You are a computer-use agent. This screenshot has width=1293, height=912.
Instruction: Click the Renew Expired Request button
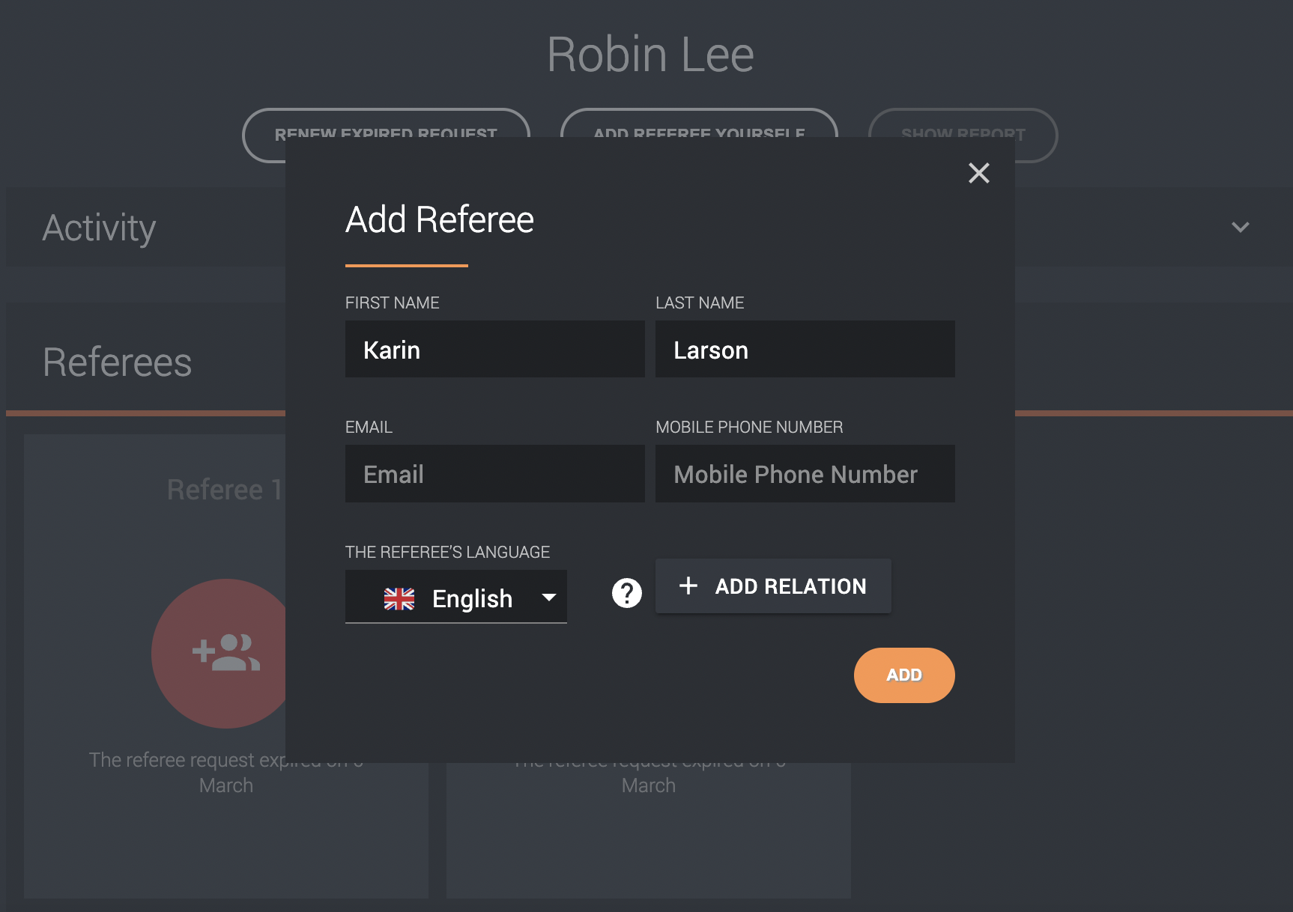[x=386, y=135]
